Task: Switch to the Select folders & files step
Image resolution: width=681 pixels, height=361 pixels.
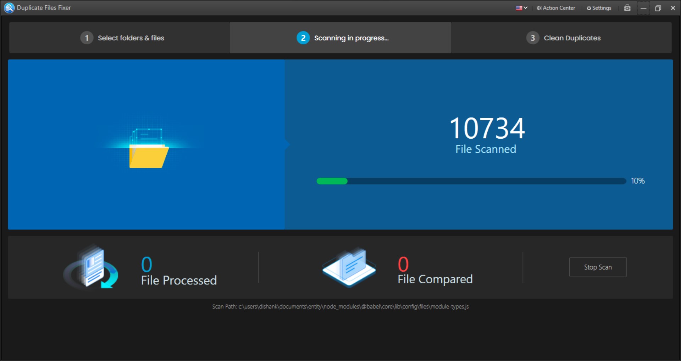Action: [x=131, y=38]
